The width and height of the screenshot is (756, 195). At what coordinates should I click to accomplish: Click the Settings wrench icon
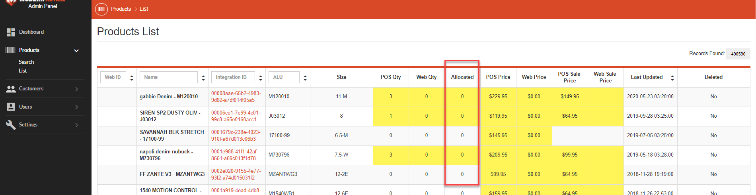click(11, 124)
